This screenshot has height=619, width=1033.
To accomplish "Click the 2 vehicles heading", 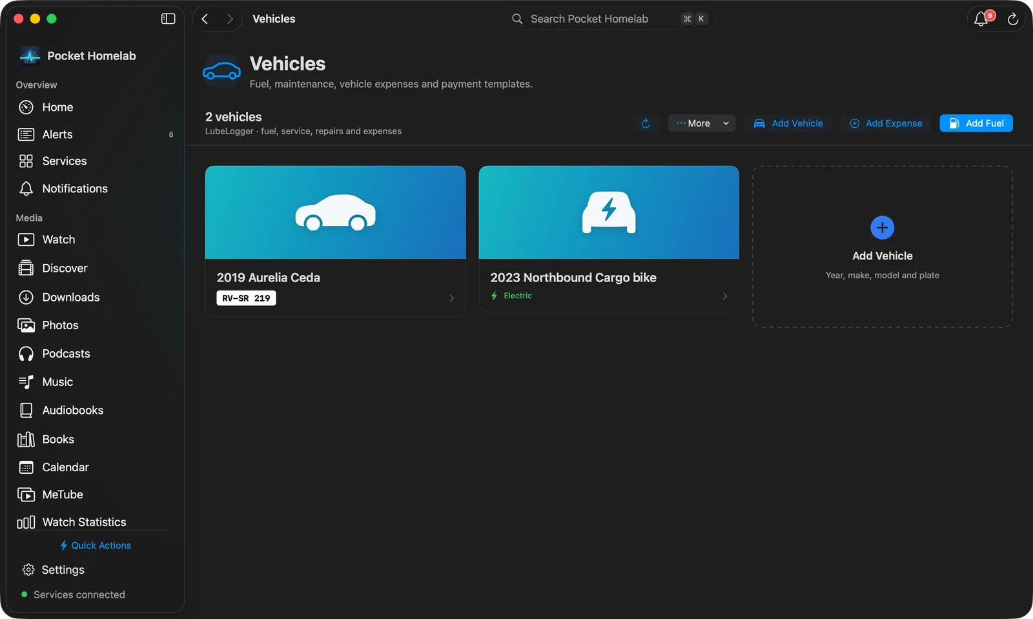I will (x=234, y=117).
